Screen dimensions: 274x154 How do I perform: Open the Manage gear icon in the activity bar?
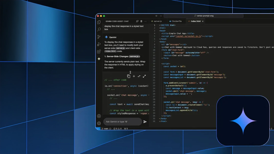tap(99, 123)
